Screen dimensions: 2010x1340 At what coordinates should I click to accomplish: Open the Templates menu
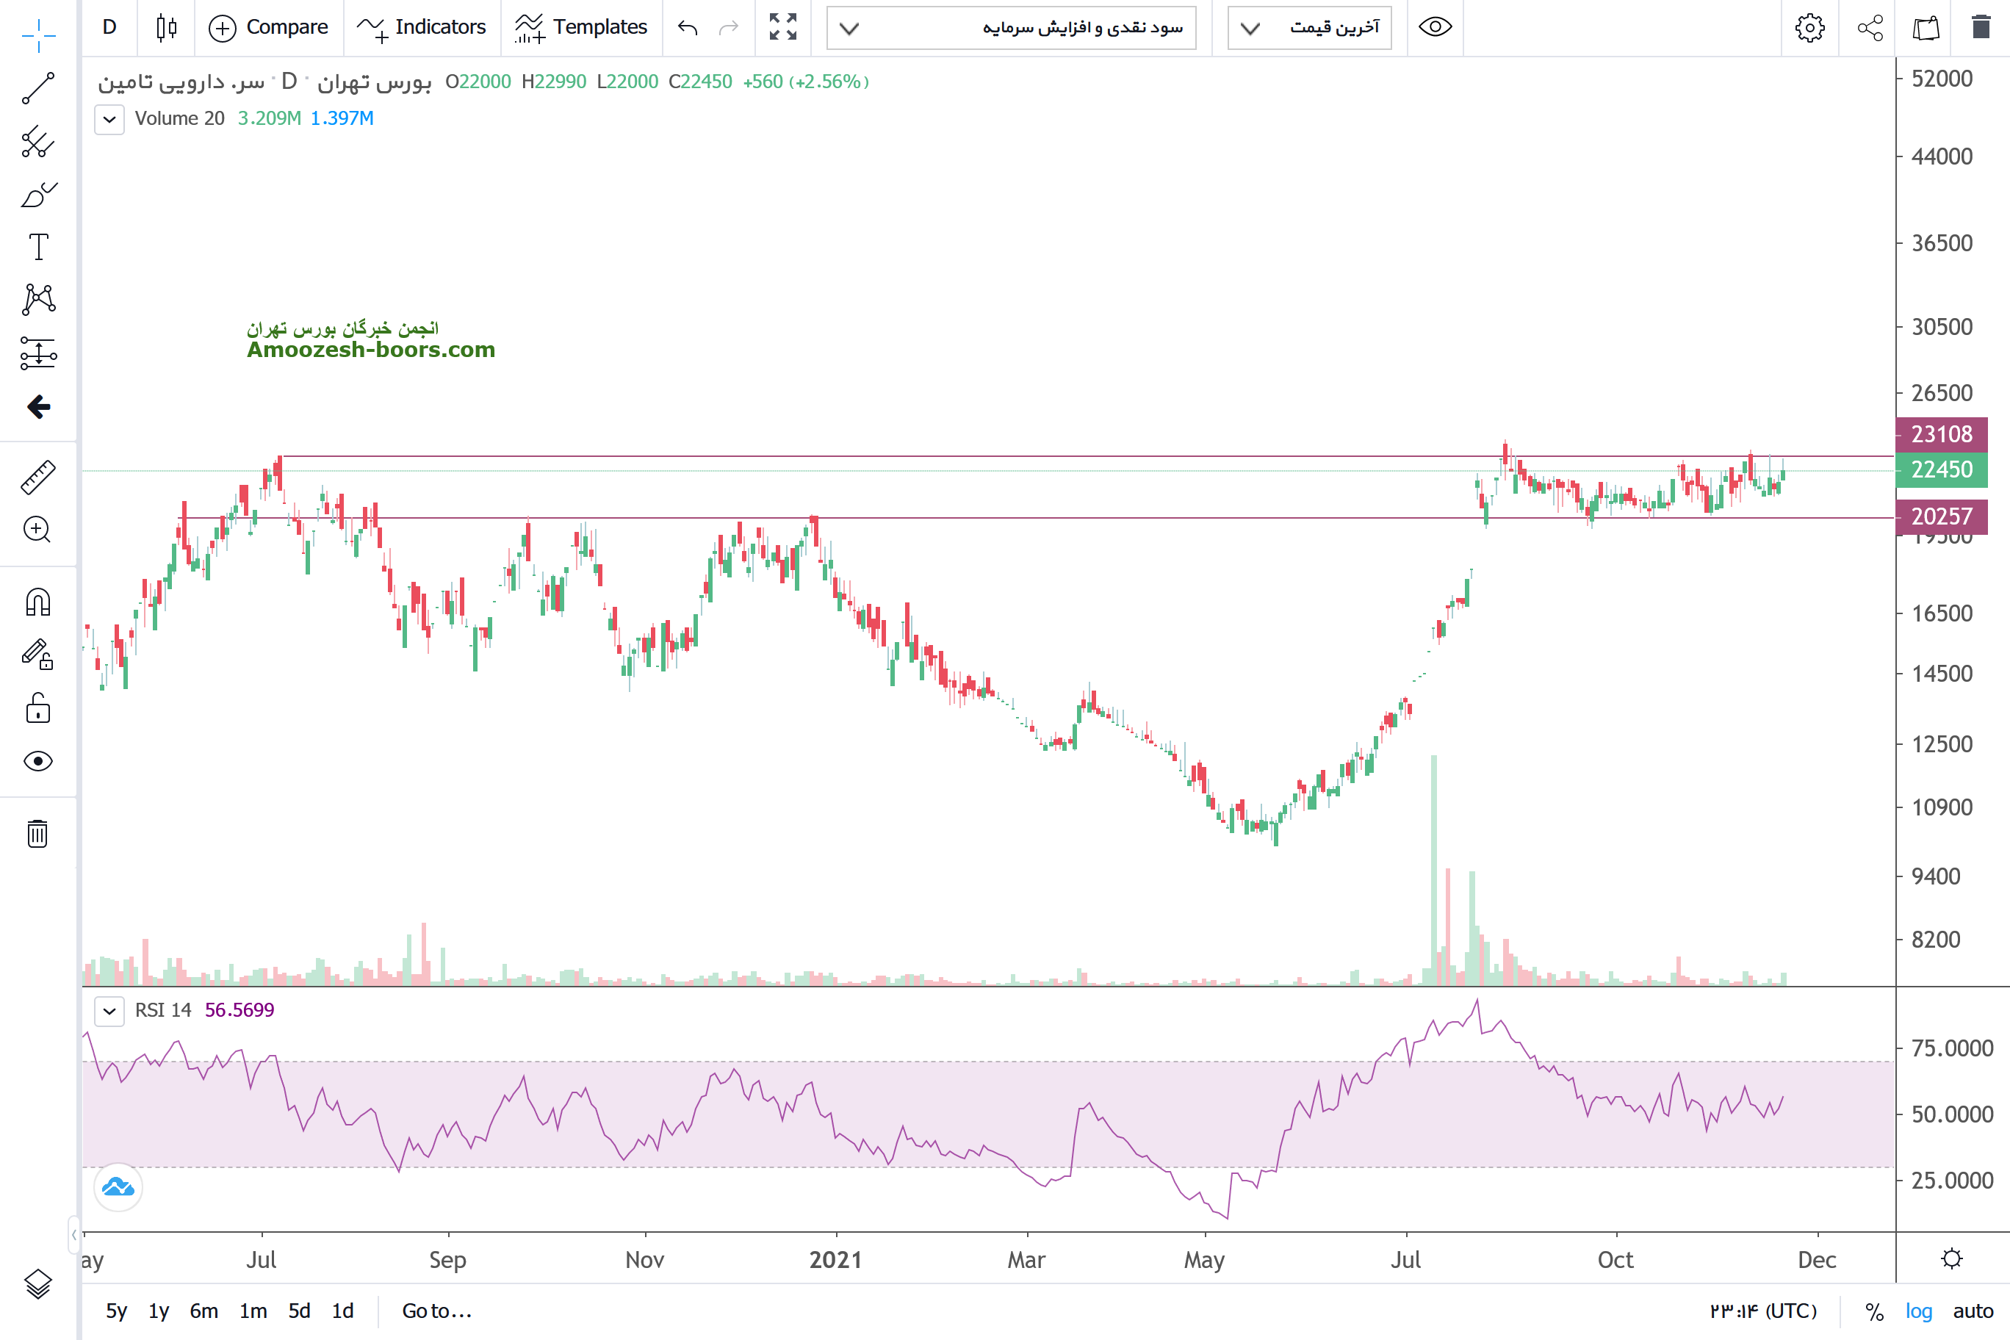[x=581, y=28]
